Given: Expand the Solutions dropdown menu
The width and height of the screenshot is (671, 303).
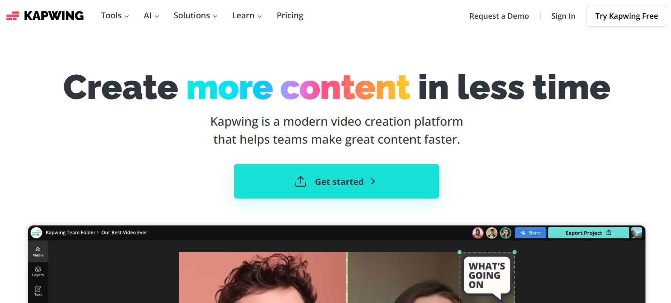Looking at the screenshot, I should [195, 16].
